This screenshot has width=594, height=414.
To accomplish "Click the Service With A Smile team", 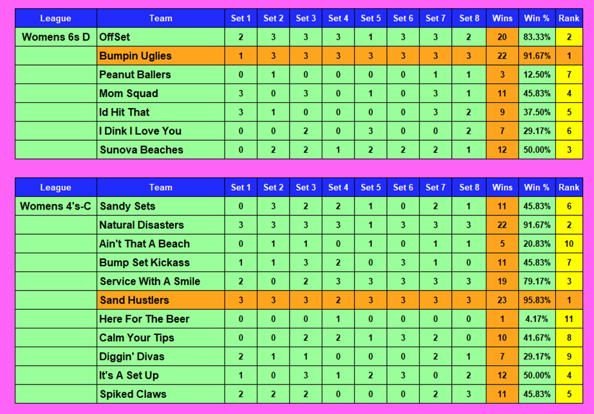I will [x=149, y=282].
